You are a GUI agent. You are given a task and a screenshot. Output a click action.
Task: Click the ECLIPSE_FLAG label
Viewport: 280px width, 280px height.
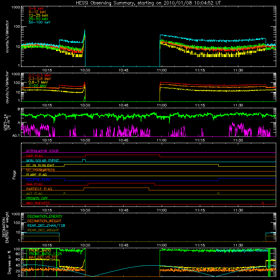coord(38,180)
